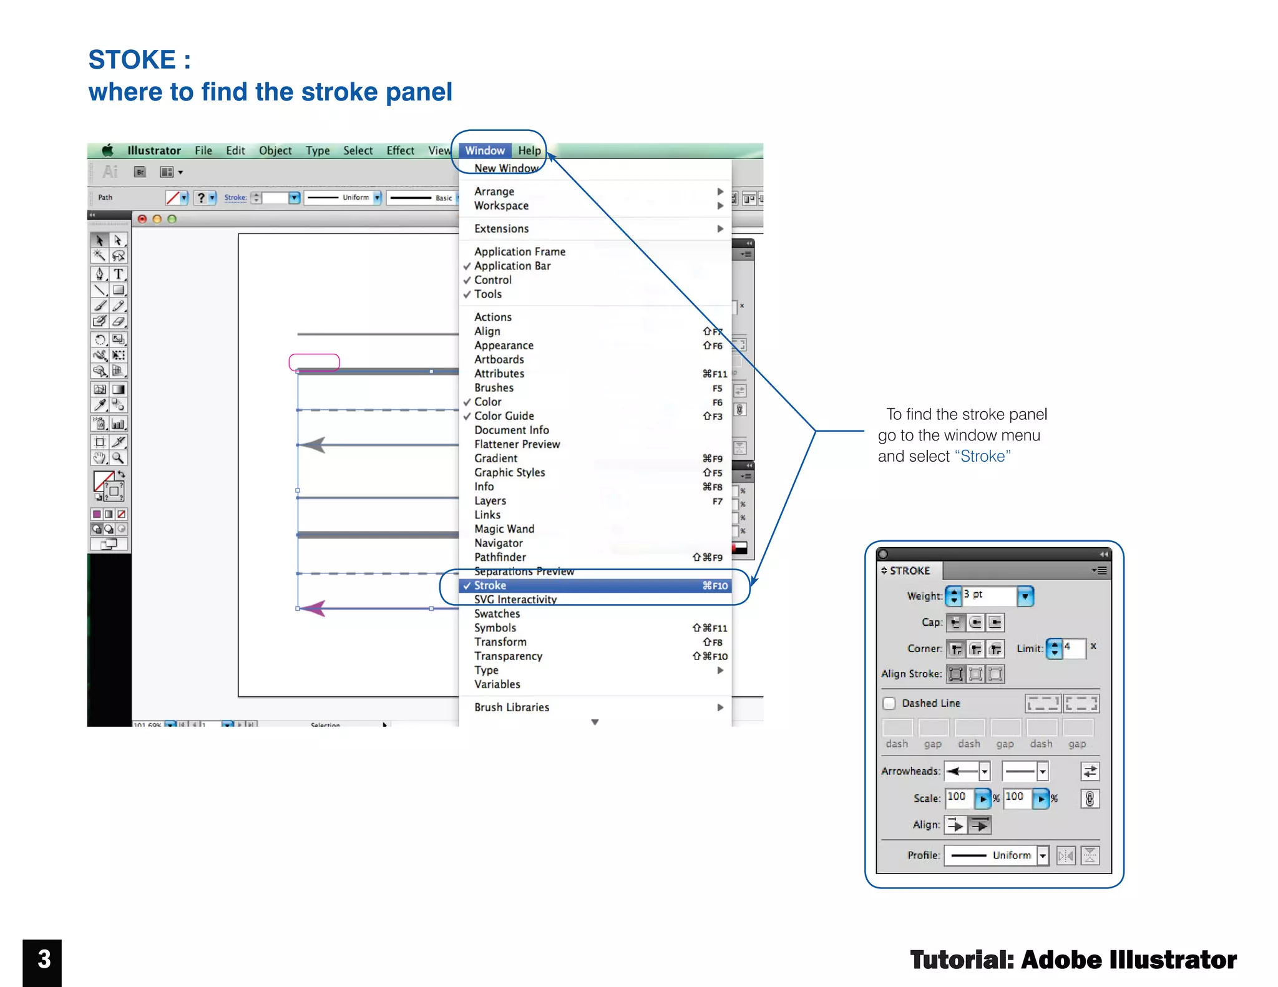Click swap arrowheads button in Stroke panel
1278x987 pixels.
coord(1090,772)
